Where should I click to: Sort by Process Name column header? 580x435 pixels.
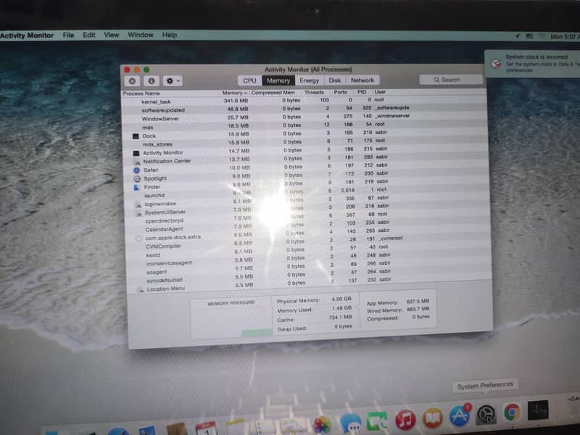142,94
